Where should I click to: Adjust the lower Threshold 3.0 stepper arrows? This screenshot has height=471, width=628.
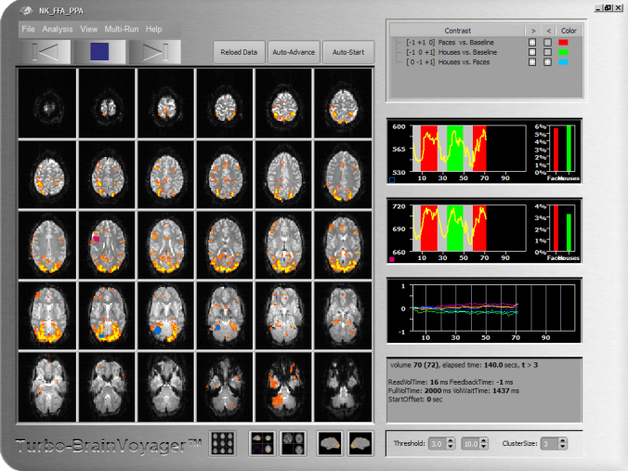(x=449, y=444)
